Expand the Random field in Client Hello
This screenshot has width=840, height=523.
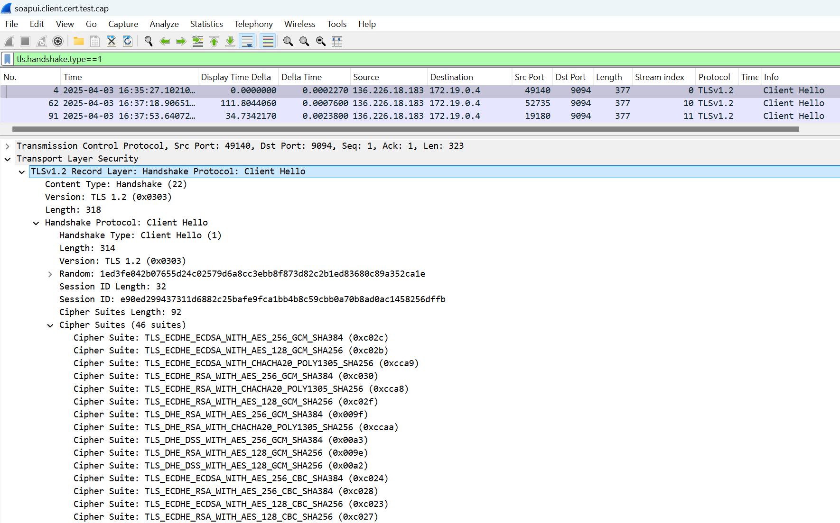[50, 273]
